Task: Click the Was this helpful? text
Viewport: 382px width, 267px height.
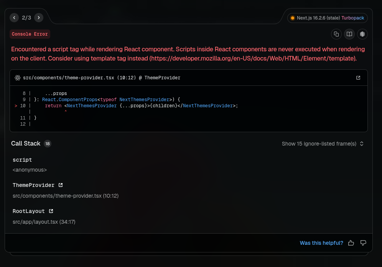Action: point(321,243)
